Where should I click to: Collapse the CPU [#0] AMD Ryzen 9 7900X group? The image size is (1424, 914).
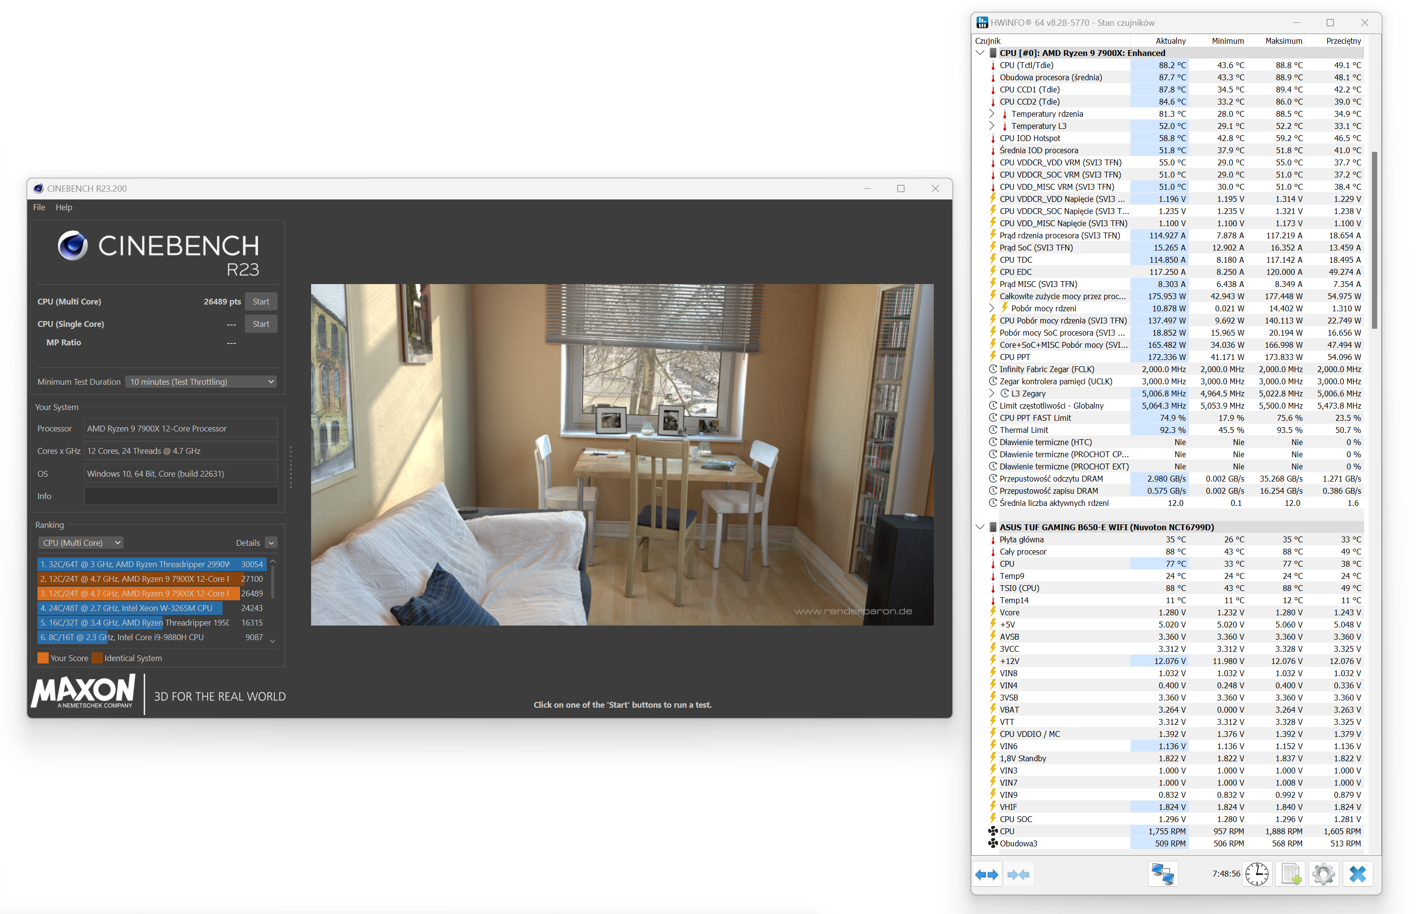(x=980, y=53)
